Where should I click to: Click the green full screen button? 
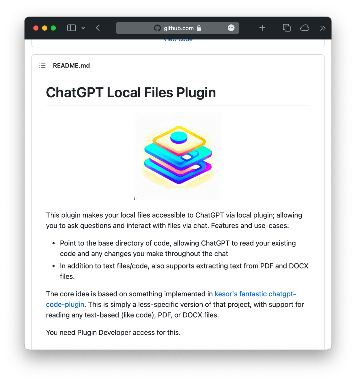(x=53, y=28)
